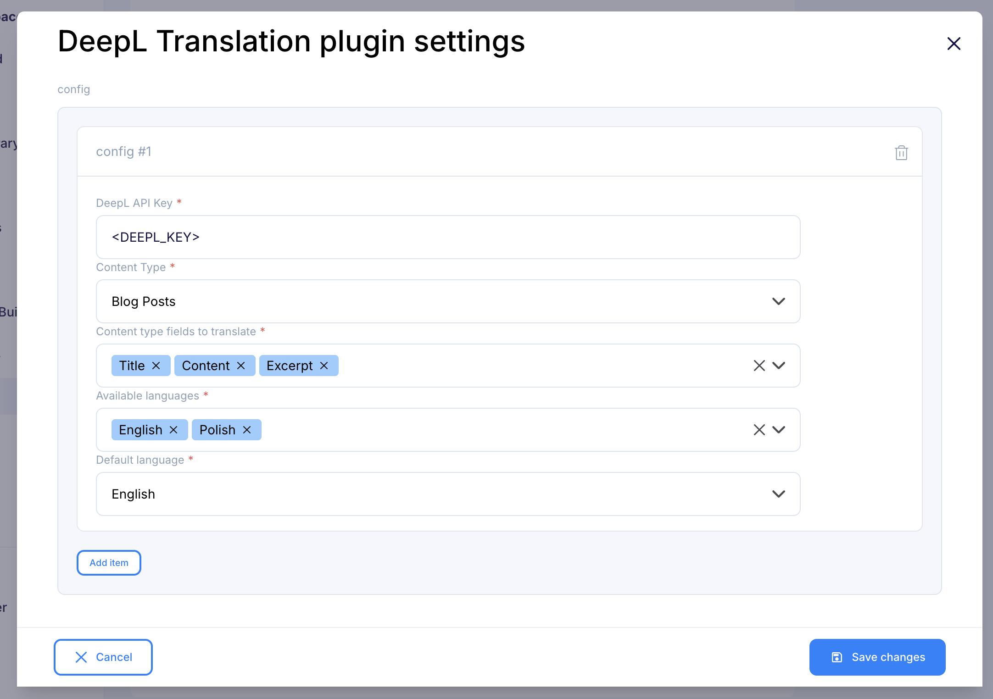Remove English from available languages

click(x=173, y=430)
